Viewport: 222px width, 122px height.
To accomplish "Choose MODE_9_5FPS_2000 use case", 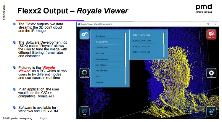I will pos(142,35).
